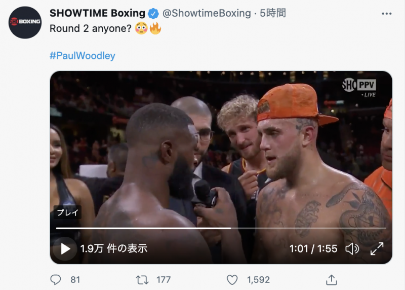
Task: Click the 1,592 likes count
Action: tap(258, 280)
